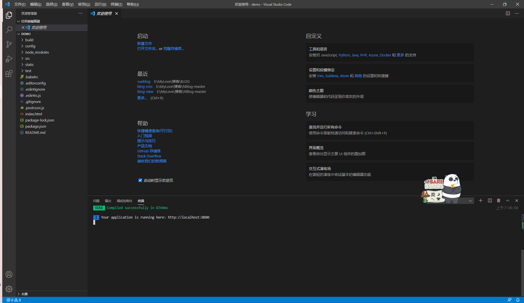Open recent project blog-cms
This screenshot has width=524, height=303.
145,86
